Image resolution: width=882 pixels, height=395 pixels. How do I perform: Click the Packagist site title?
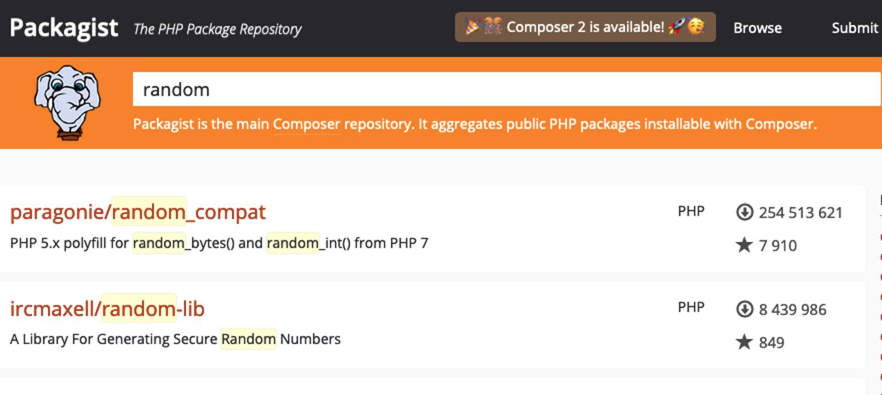(64, 28)
